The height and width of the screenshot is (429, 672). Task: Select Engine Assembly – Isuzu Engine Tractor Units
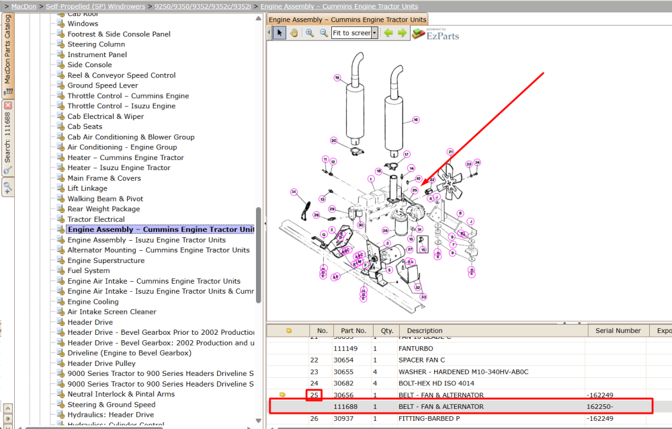pyautogui.click(x=146, y=240)
